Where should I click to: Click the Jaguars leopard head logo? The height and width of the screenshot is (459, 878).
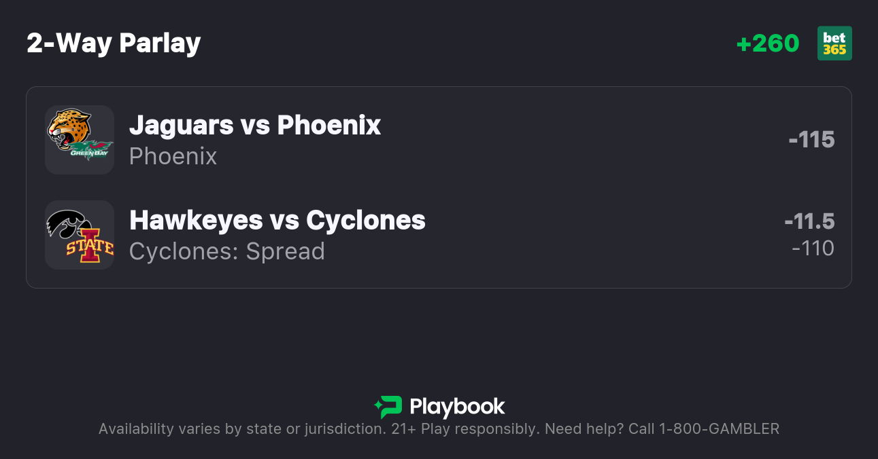[x=69, y=129]
